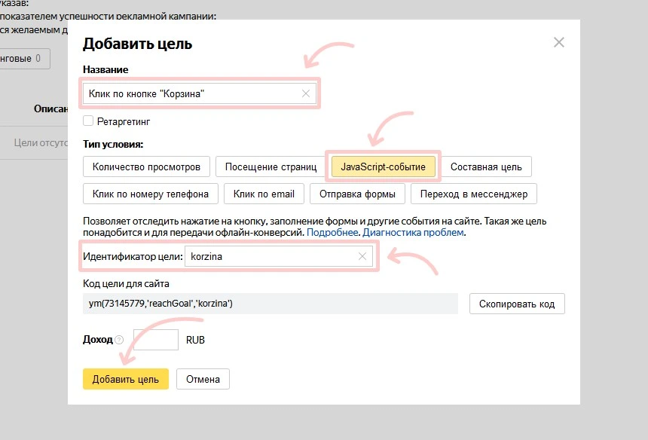Select JavaScript-событие condition type
Screen dimensions: 648x440
pyautogui.click(x=383, y=167)
